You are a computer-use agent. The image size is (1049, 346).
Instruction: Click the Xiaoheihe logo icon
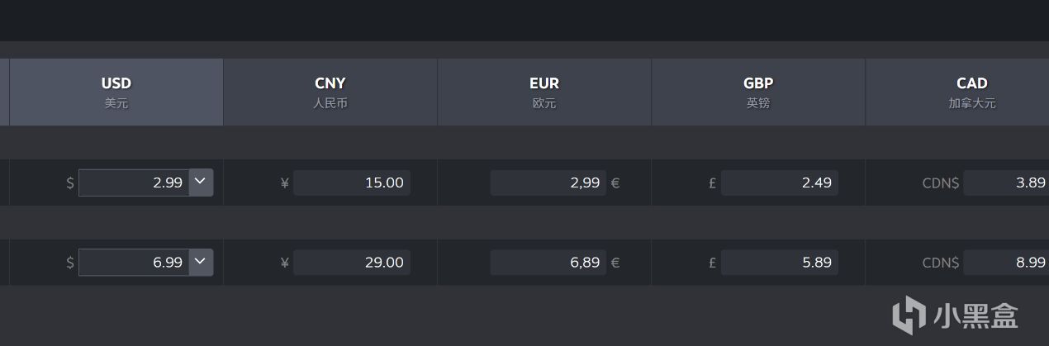(x=909, y=315)
